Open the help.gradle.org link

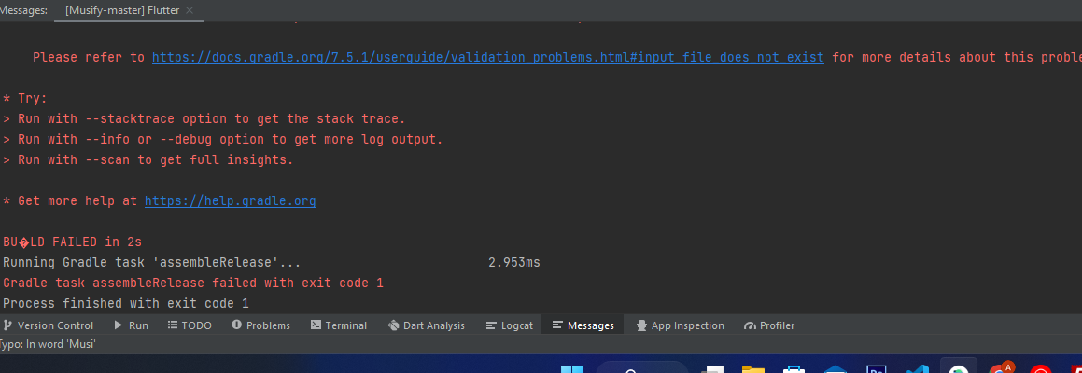[x=230, y=201]
